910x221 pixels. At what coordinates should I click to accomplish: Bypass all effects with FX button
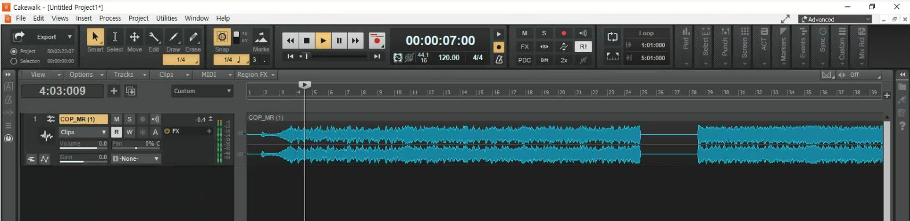[524, 46]
